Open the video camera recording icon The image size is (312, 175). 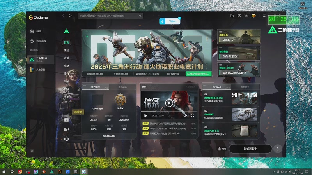(x=66, y=129)
